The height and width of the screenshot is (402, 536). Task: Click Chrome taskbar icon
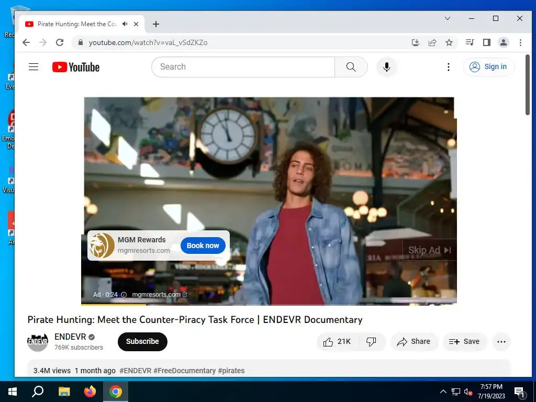point(116,392)
